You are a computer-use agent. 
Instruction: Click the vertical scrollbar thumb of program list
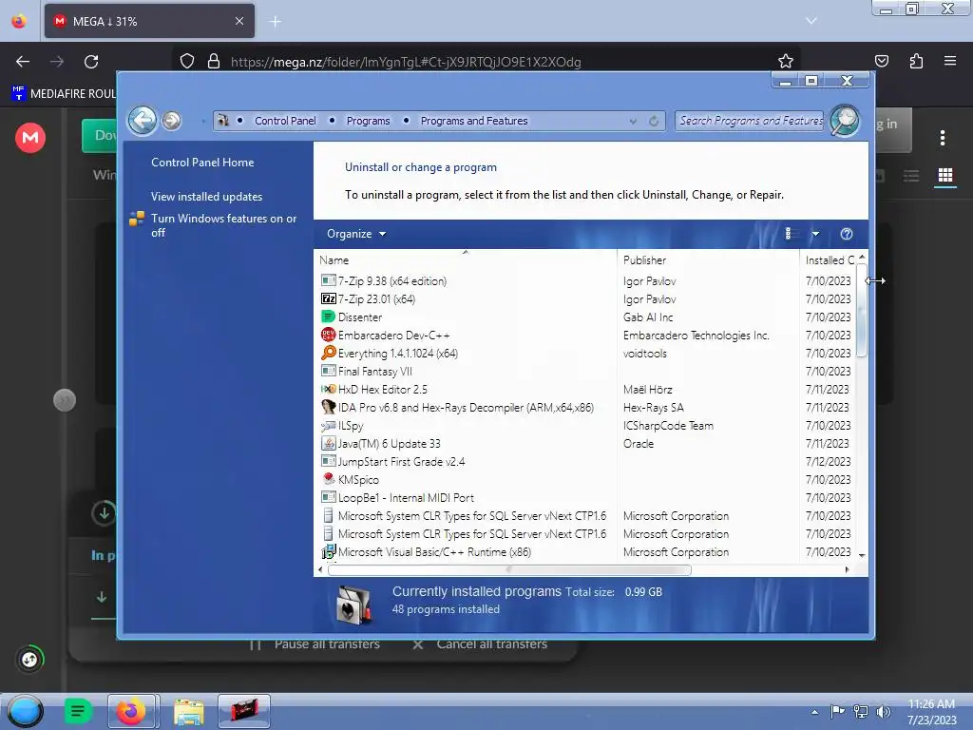(x=861, y=311)
